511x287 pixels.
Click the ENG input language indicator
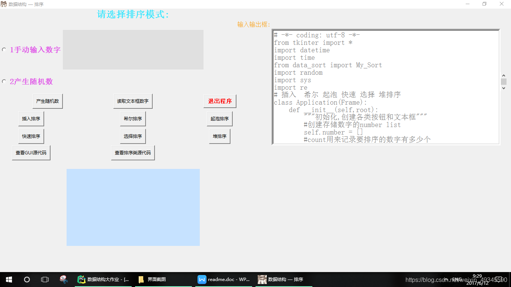pyautogui.click(x=457, y=280)
